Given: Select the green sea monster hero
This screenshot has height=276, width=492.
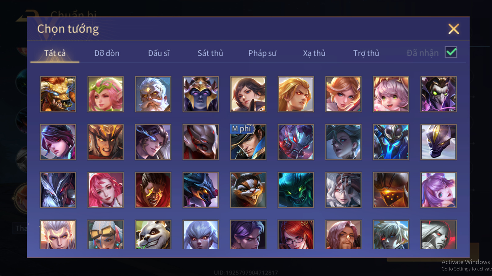Looking at the screenshot, I should pyautogui.click(x=296, y=190).
